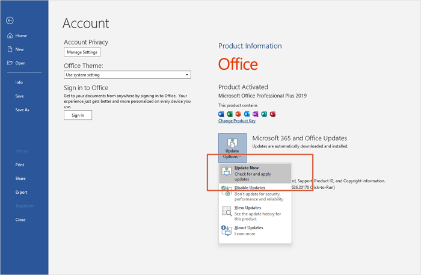
Task: Click the Outlook app icon
Action: pos(247,114)
